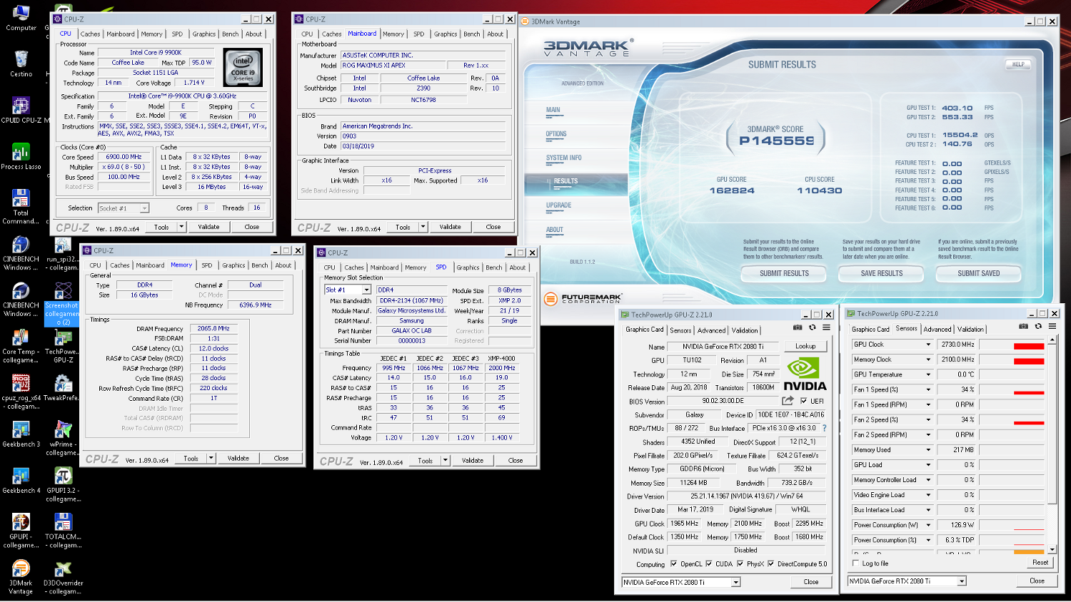Screen dimensions: 1071x602
Task: Launch the D3DOverrider desktop shortcut
Action: coord(63,578)
